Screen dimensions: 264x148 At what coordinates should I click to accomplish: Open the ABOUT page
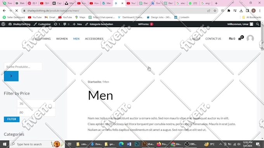(196, 39)
